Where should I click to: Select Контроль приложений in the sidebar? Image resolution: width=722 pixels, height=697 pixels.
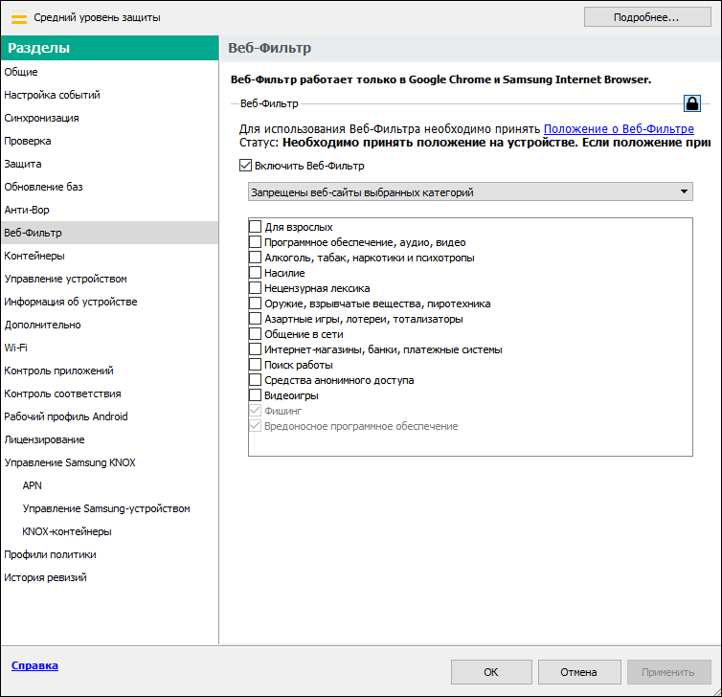pos(58,371)
